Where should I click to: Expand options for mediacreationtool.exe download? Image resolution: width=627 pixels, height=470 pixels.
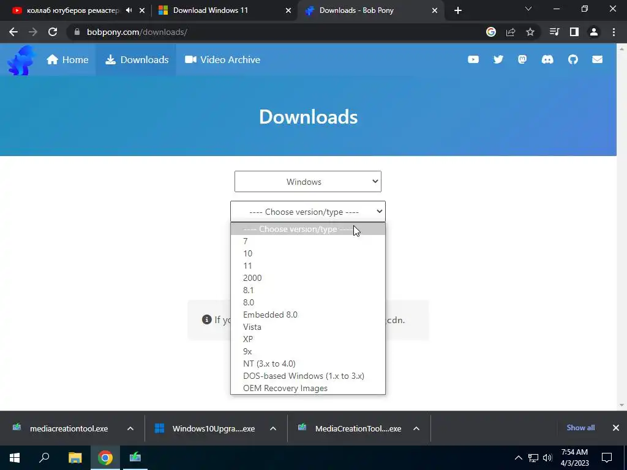(x=130, y=428)
